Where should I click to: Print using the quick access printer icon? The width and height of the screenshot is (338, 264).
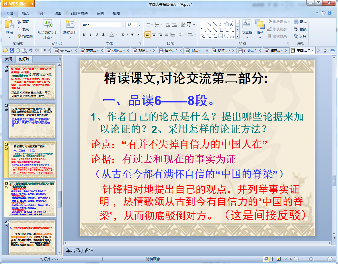coord(18,51)
